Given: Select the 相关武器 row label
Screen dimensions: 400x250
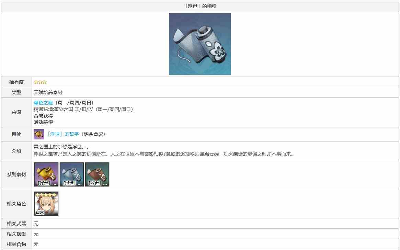Looking at the screenshot, I should pos(16,224).
